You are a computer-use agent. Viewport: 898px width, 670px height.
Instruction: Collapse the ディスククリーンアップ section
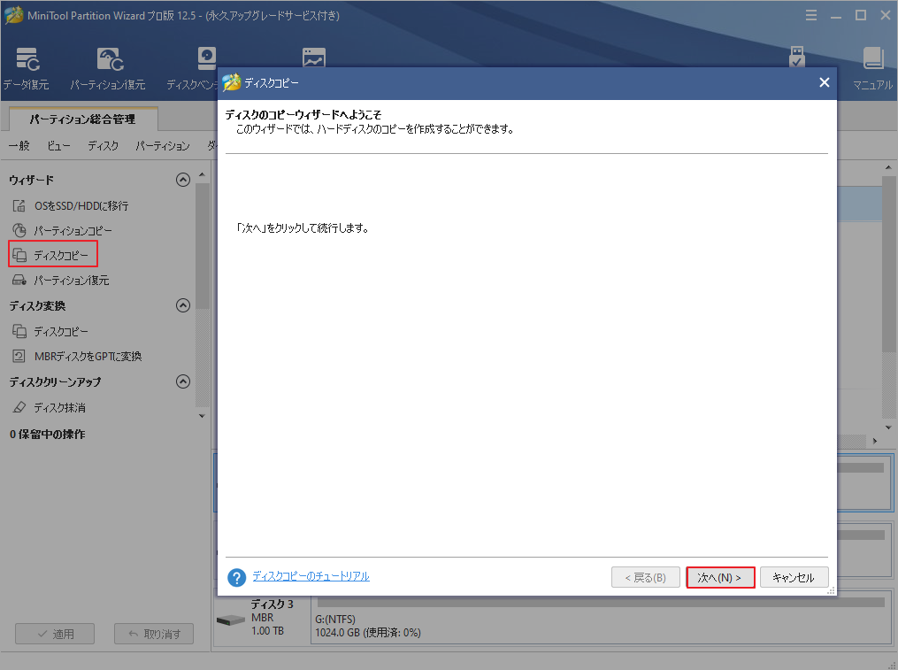point(183,381)
